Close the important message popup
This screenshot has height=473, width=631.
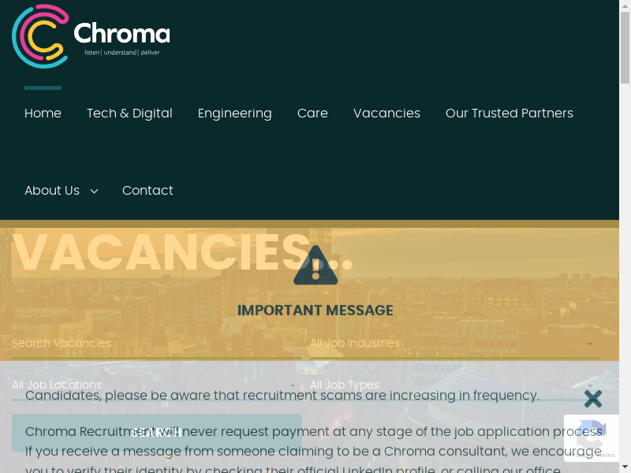point(593,398)
